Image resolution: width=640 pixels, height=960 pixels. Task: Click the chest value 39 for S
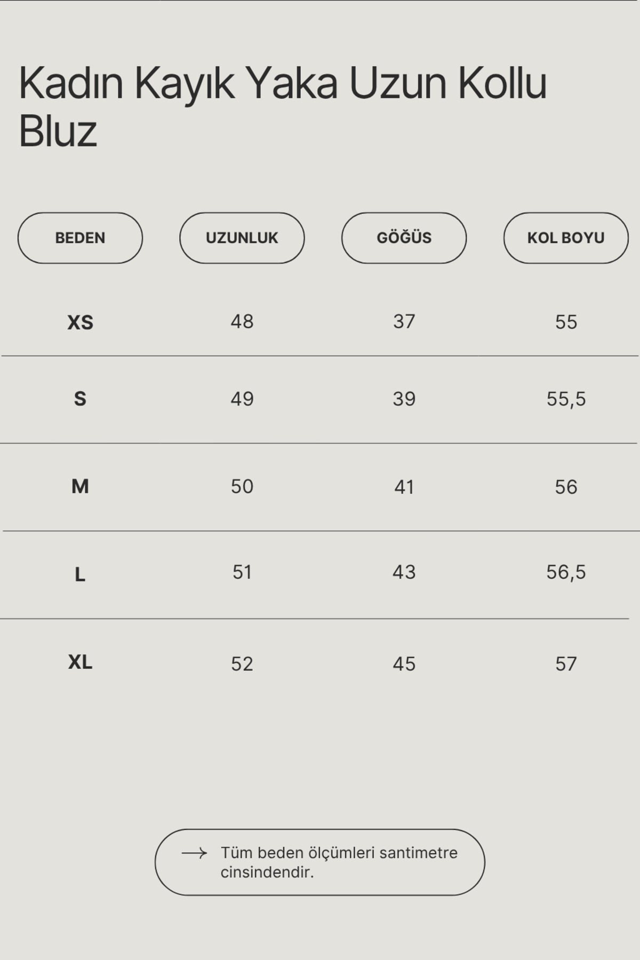click(x=404, y=399)
